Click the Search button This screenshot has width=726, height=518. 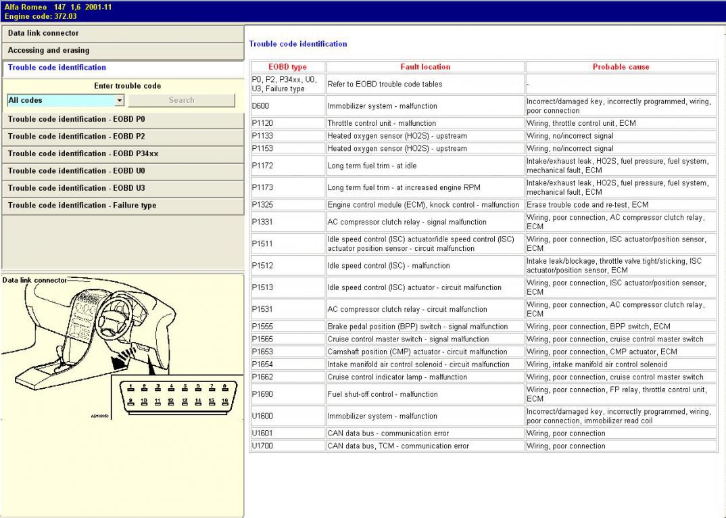coord(181,100)
